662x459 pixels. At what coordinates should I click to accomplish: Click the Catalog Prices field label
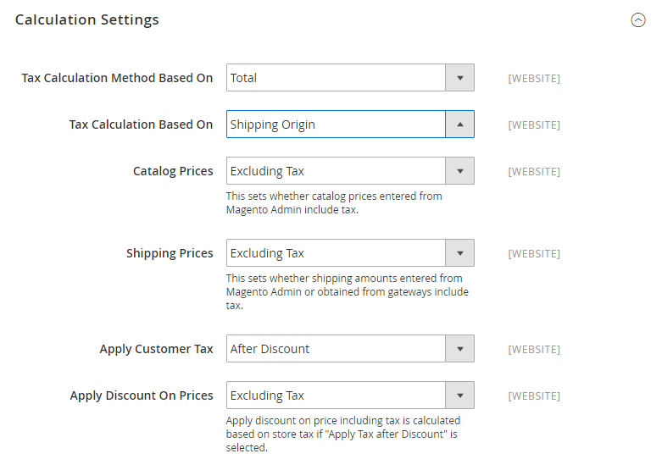[173, 171]
